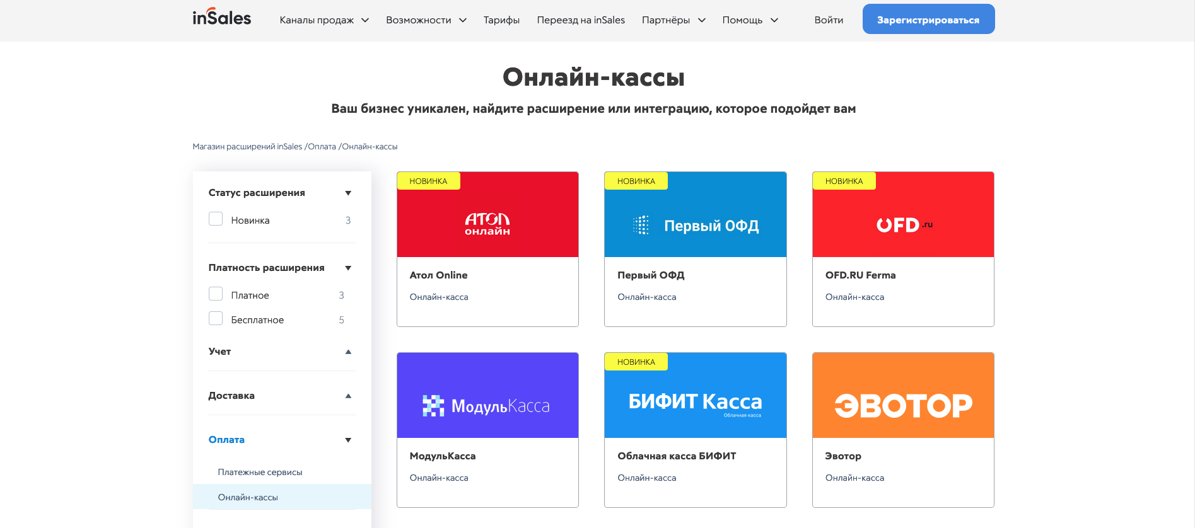Click НОВИНКА badge on OFD.RU card
The width and height of the screenshot is (1195, 528).
tap(844, 181)
